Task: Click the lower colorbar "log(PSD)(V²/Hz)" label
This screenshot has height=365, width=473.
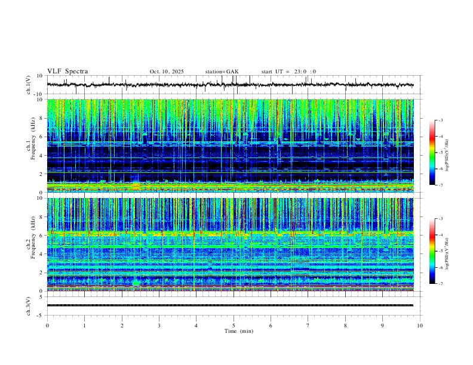Action: (x=447, y=254)
